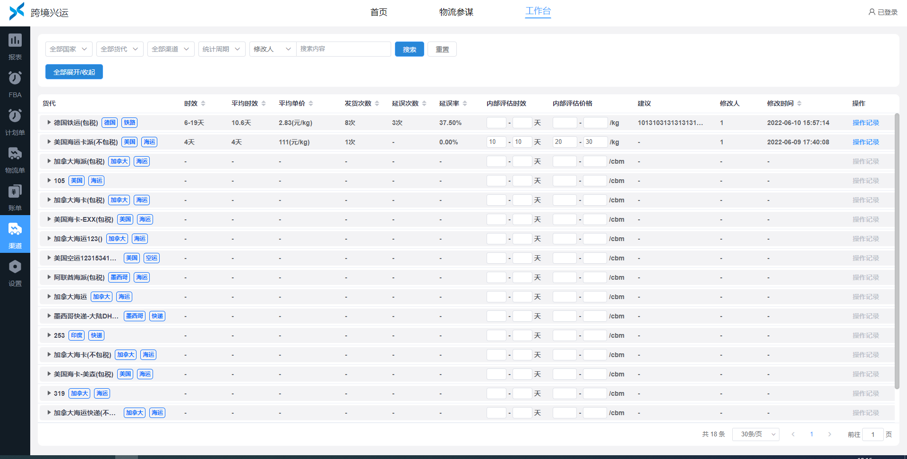The height and width of the screenshot is (459, 907).
Task: Click the 2.83(元/kg) price cell
Action: (295, 123)
